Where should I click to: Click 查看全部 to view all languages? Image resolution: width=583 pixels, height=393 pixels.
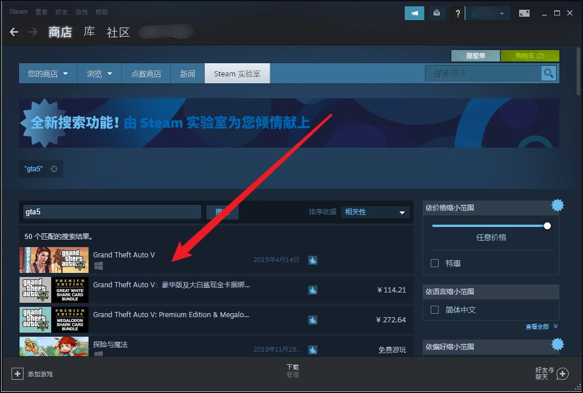(x=537, y=326)
